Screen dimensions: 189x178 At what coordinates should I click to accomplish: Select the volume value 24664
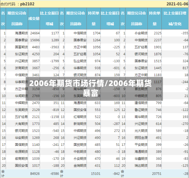(x=35, y=33)
